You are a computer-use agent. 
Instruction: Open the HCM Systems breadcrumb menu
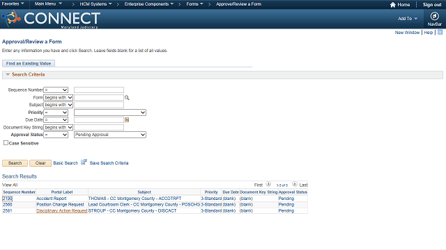pyautogui.click(x=96, y=4)
